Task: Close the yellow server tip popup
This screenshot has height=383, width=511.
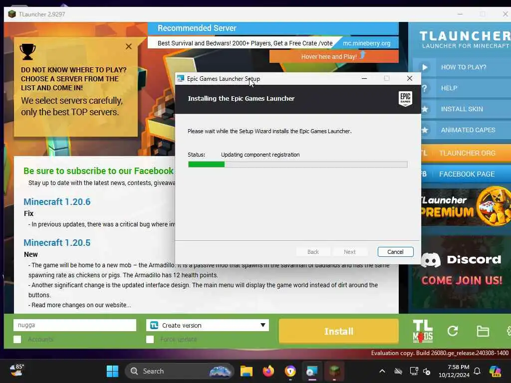Action: tap(129, 46)
